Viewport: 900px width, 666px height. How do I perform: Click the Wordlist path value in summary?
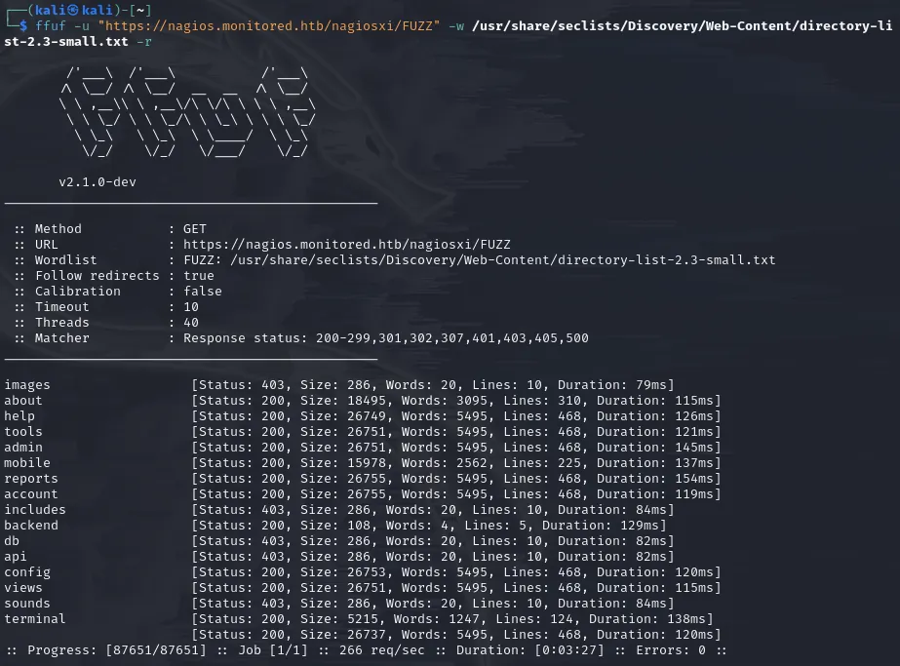coord(479,260)
